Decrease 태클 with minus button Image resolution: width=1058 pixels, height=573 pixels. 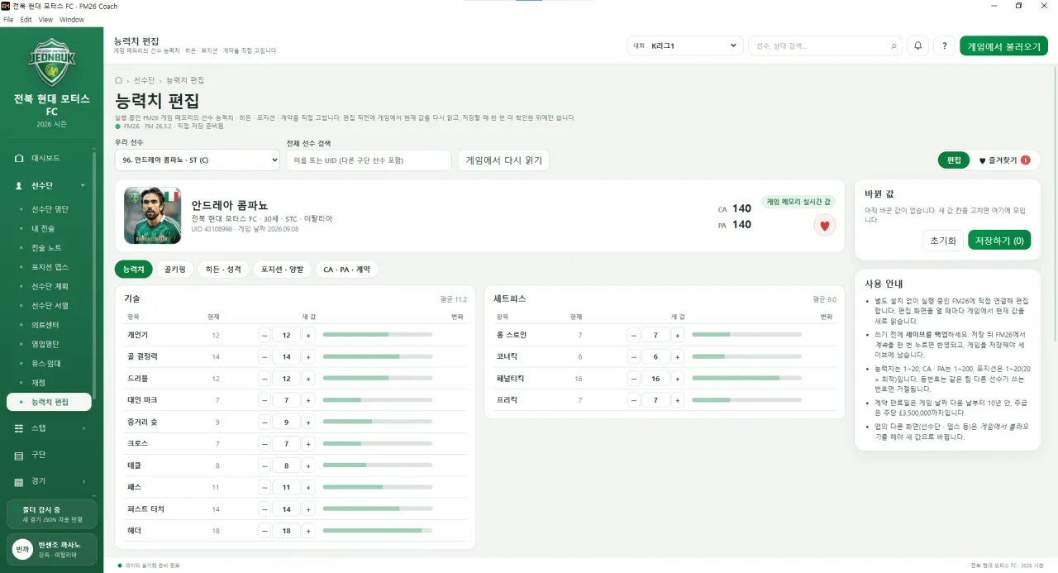264,465
